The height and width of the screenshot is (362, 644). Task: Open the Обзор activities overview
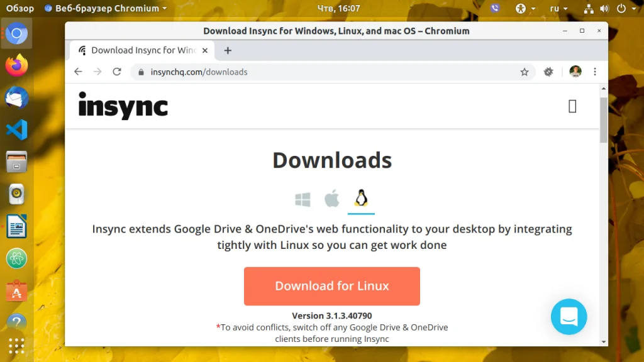tap(19, 8)
